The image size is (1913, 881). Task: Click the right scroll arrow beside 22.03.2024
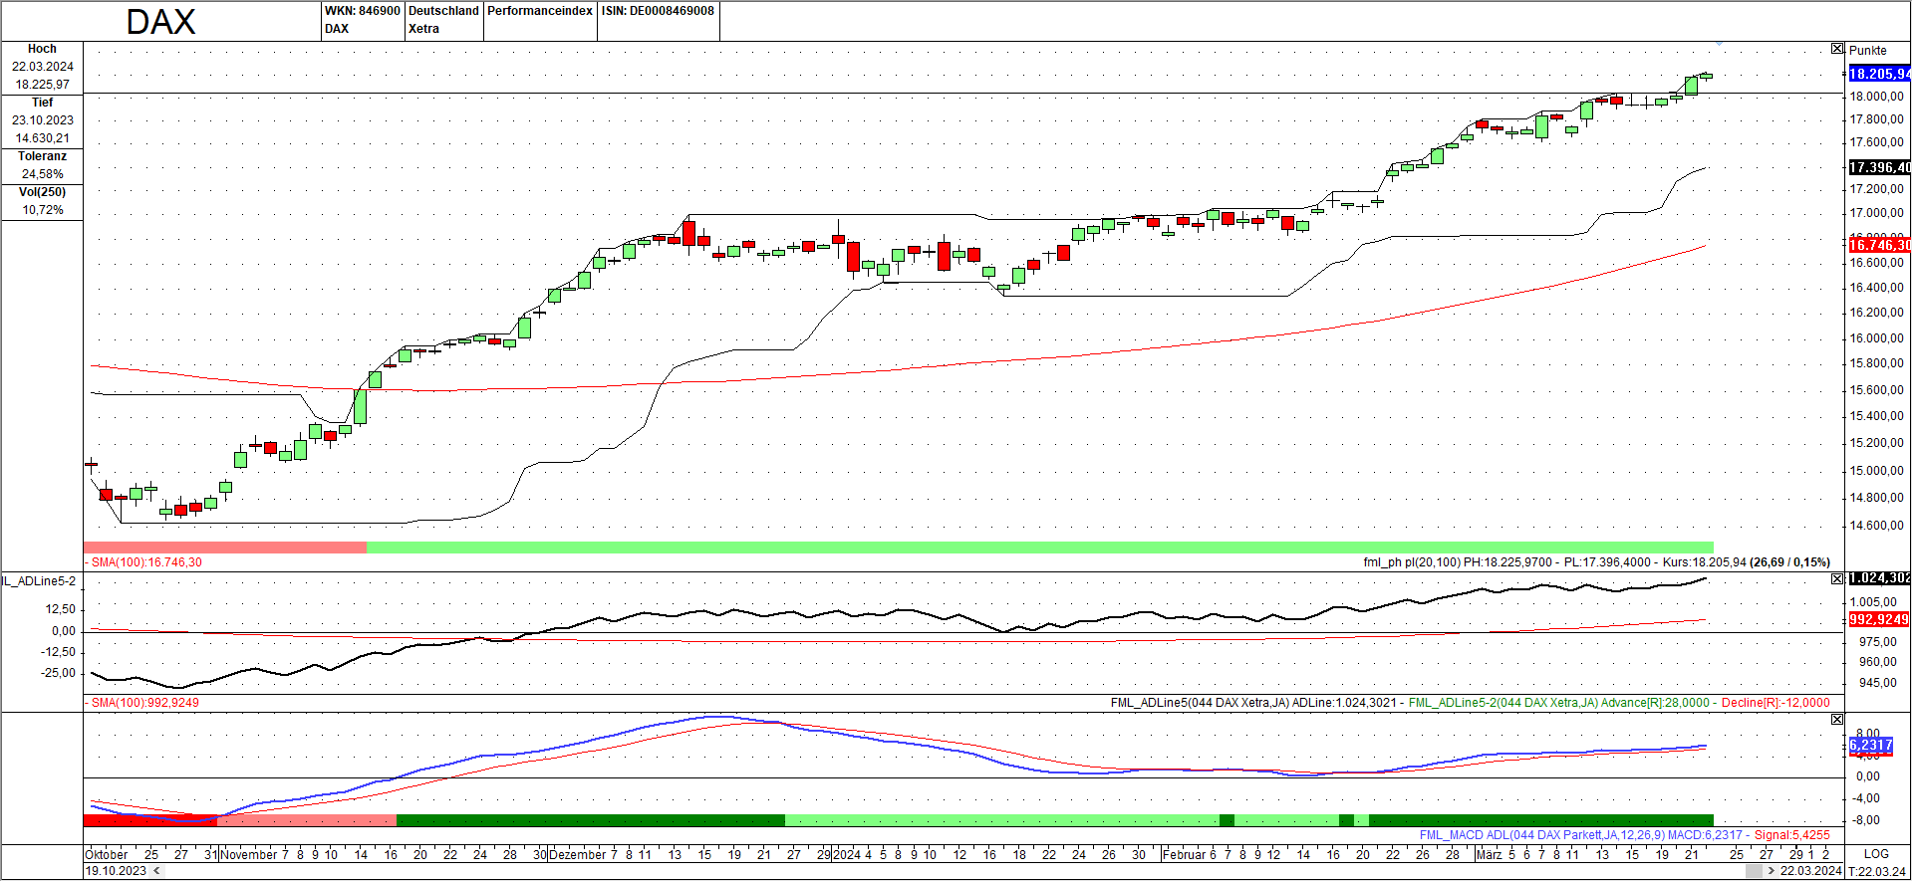(1771, 871)
